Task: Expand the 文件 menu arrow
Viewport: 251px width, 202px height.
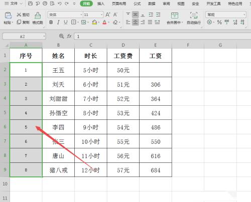Action: pos(21,4)
